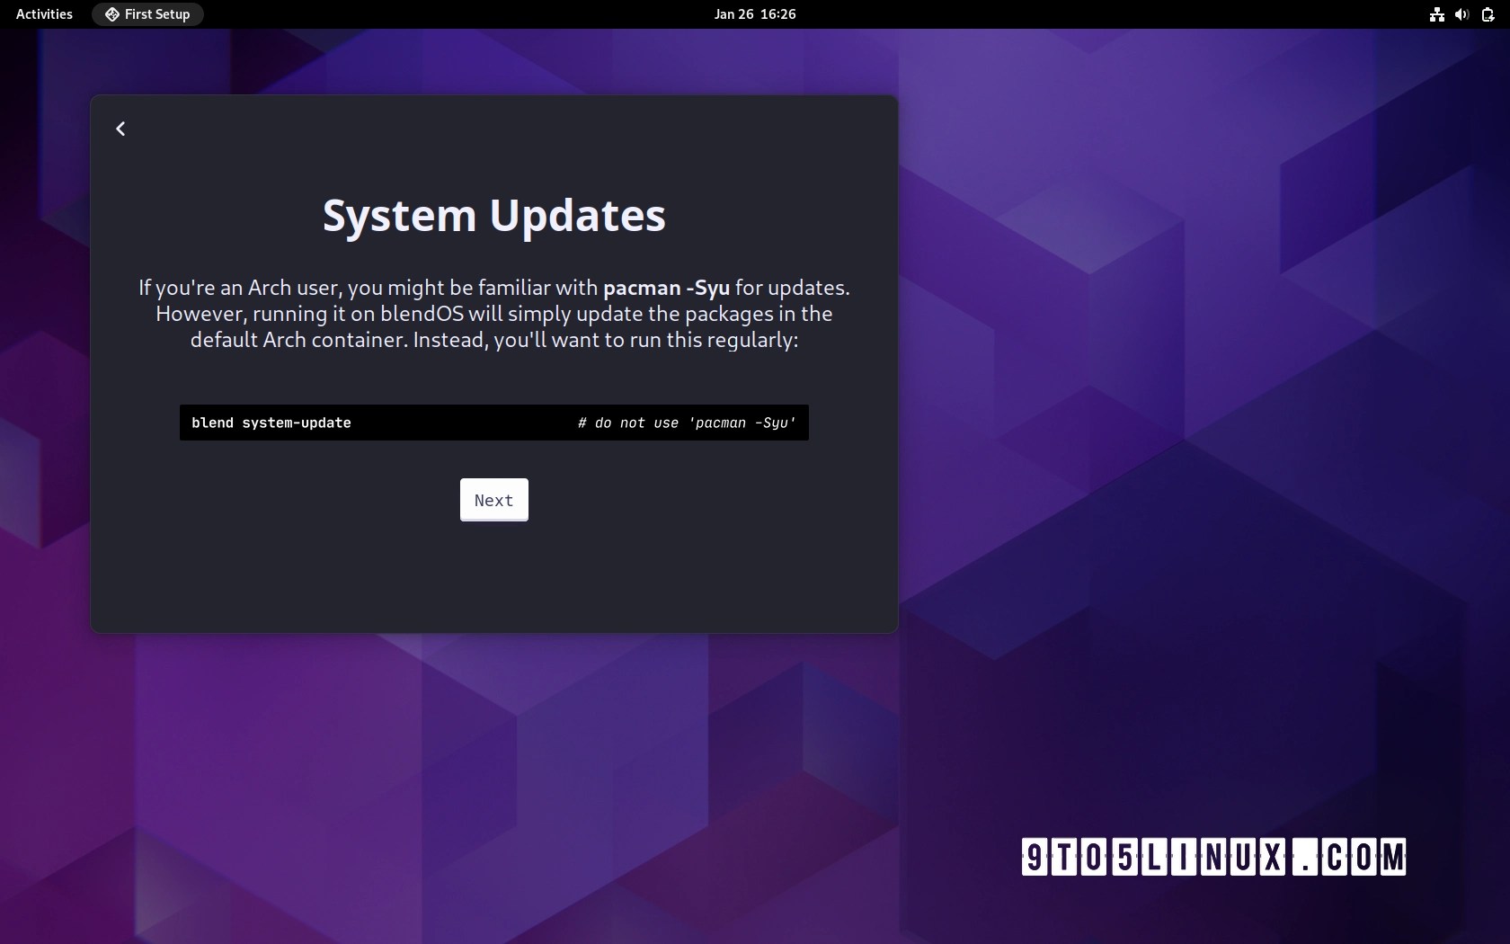Click the System Updates heading
The width and height of the screenshot is (1510, 944).
[x=494, y=216]
